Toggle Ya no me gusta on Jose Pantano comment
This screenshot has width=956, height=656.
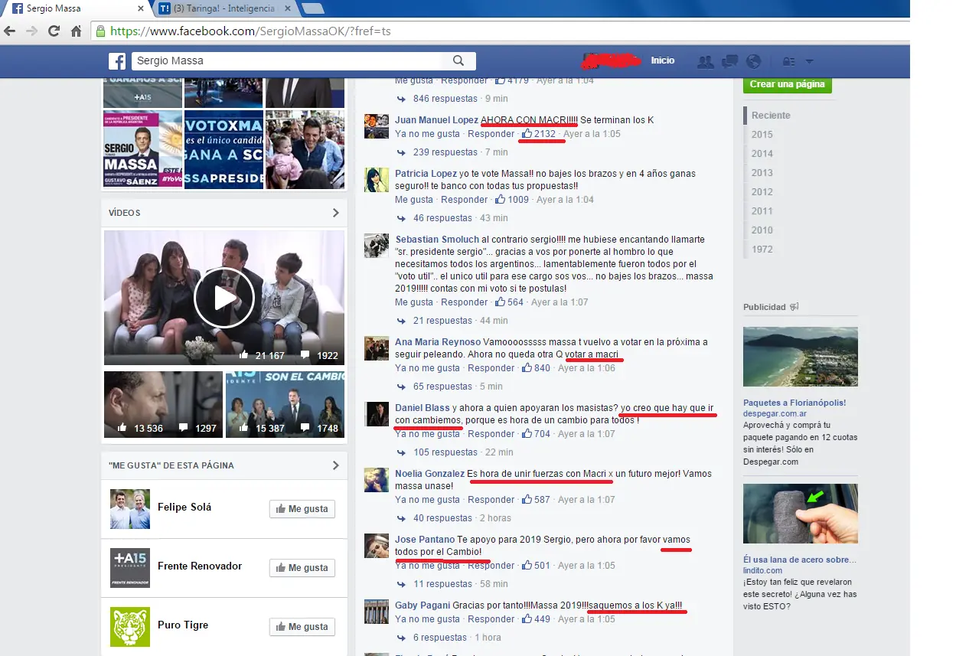(427, 566)
